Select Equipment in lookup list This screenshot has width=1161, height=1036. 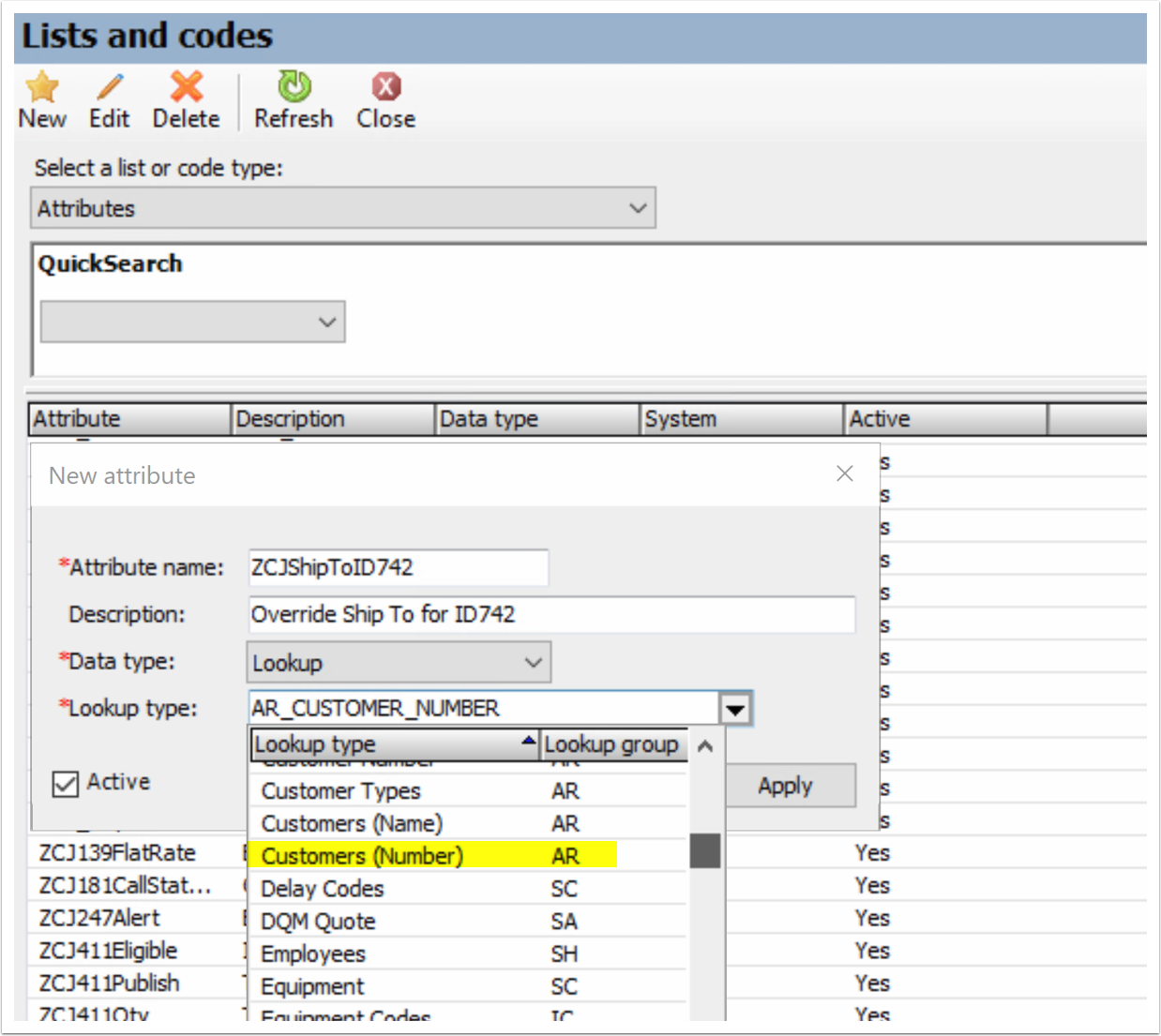[467, 986]
